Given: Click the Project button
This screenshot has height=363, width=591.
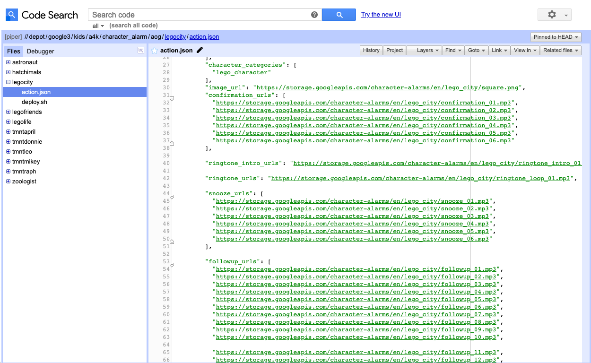Looking at the screenshot, I should coord(394,50).
